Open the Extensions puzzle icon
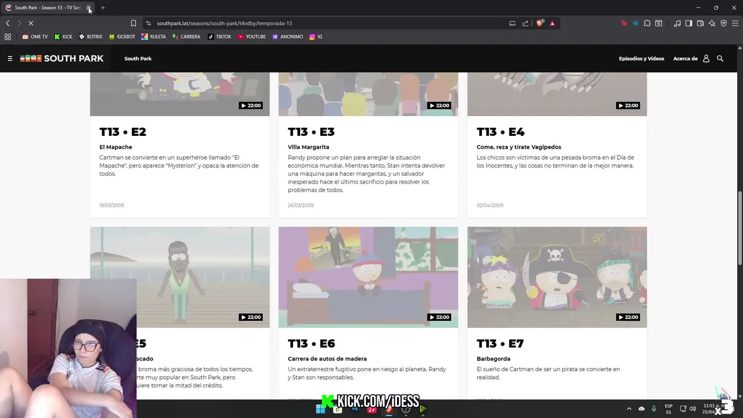743x418 pixels. 647,23
